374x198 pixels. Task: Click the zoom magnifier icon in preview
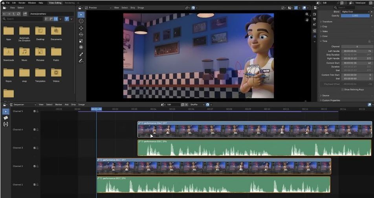[x=307, y=15]
